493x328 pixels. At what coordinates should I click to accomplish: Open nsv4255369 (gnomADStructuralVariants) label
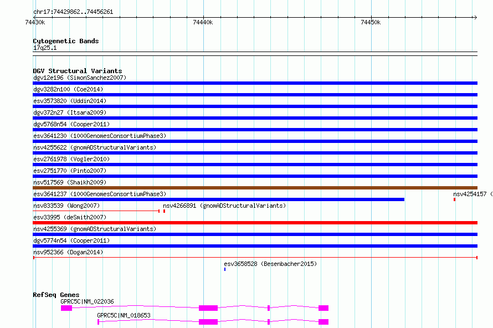pos(95,229)
